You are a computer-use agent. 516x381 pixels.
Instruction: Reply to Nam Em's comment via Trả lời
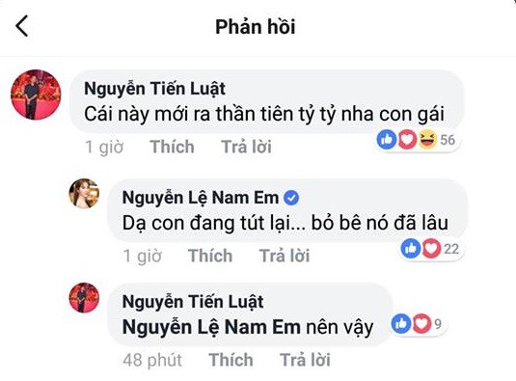285,256
